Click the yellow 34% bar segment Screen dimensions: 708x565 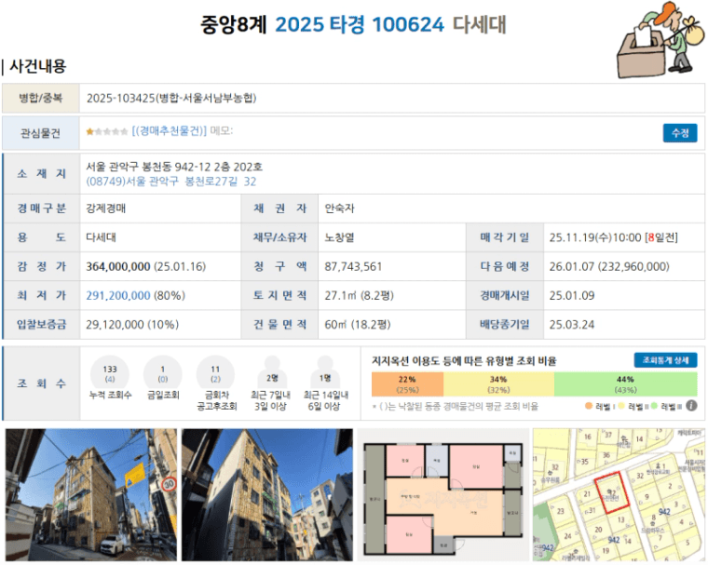[x=498, y=384]
